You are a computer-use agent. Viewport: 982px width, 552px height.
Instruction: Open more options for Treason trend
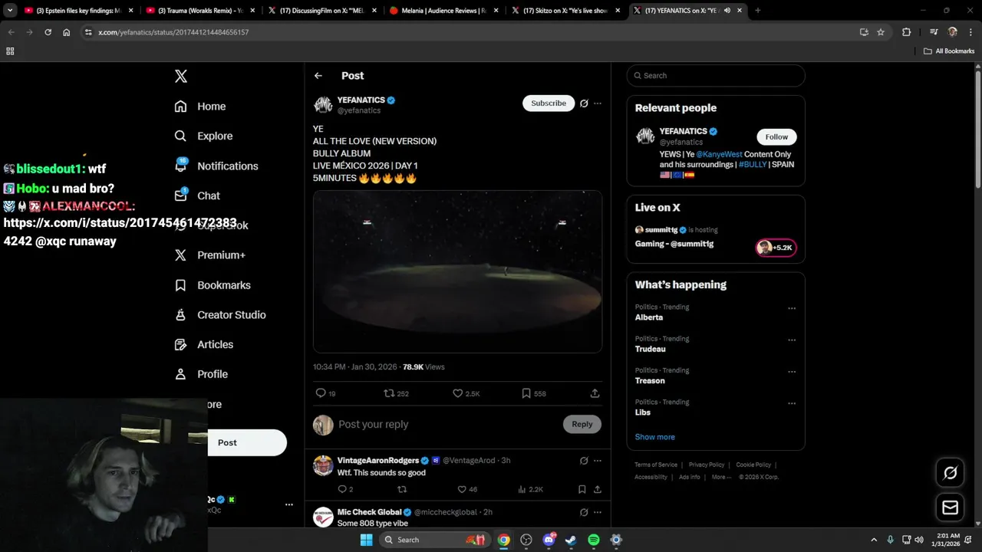tap(792, 372)
